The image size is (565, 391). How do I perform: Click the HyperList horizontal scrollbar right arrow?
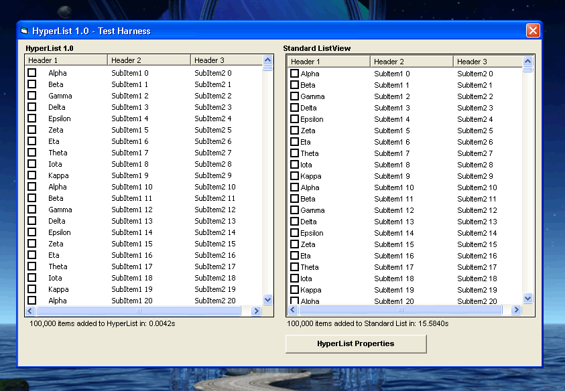click(x=255, y=311)
